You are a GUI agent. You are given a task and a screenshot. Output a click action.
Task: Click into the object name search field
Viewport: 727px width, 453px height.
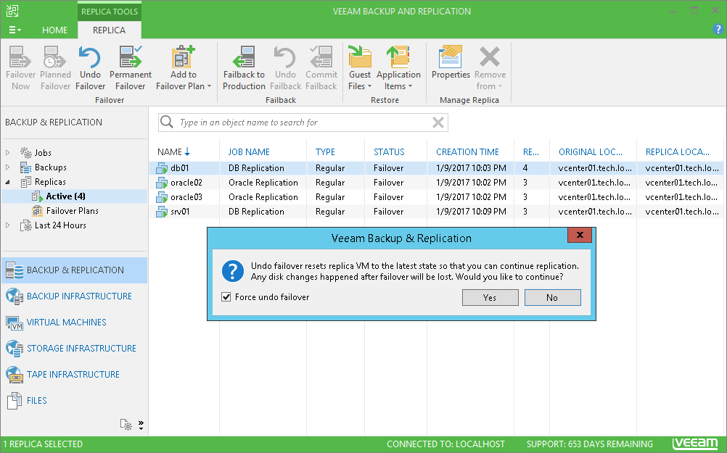coord(304,122)
